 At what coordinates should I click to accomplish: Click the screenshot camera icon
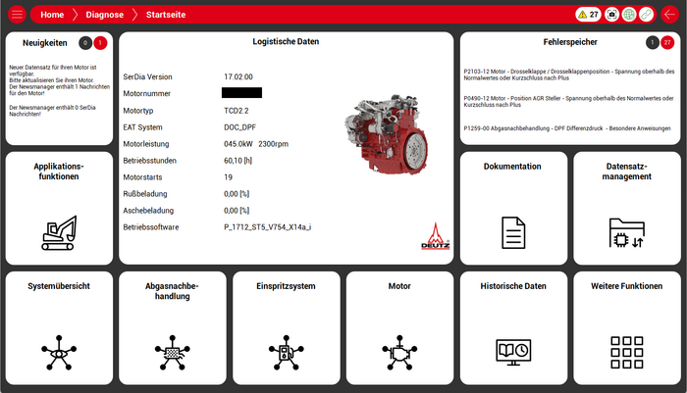point(611,15)
